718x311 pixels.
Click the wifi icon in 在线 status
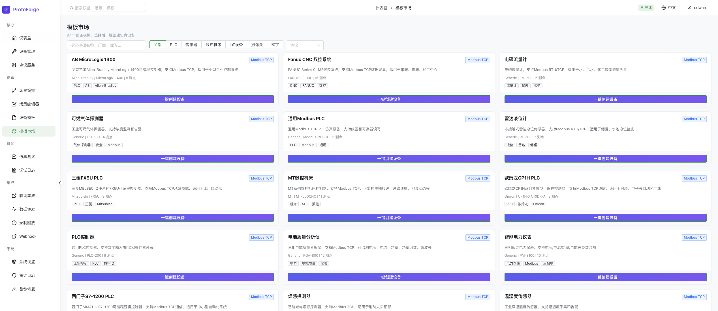tap(642, 8)
